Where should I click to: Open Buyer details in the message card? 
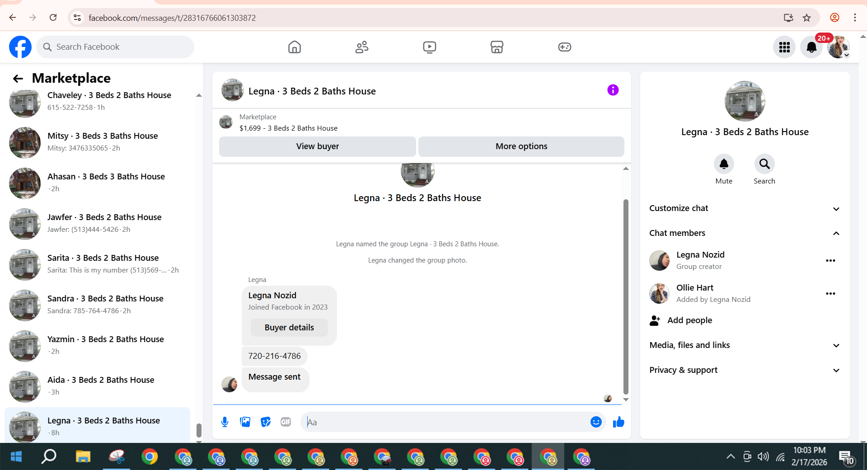pyautogui.click(x=289, y=328)
